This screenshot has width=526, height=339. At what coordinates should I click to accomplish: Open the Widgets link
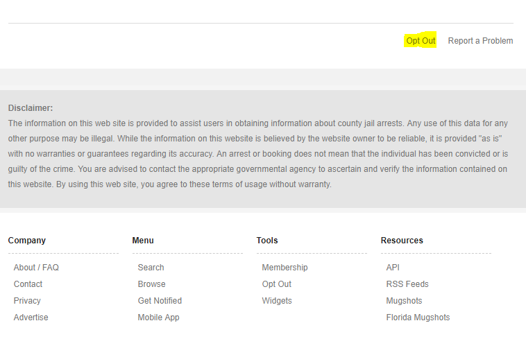click(277, 301)
